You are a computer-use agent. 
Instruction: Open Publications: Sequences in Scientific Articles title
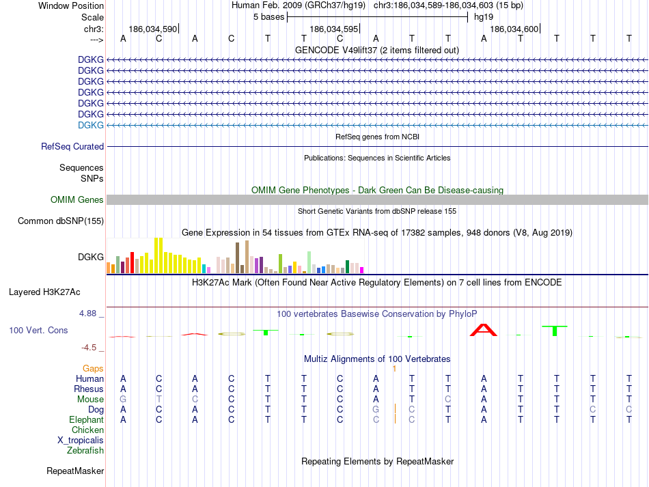(x=377, y=158)
